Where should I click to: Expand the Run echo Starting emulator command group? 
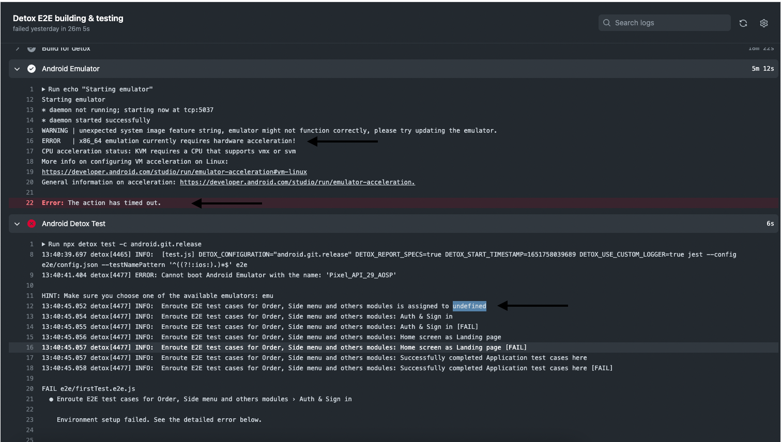(43, 89)
